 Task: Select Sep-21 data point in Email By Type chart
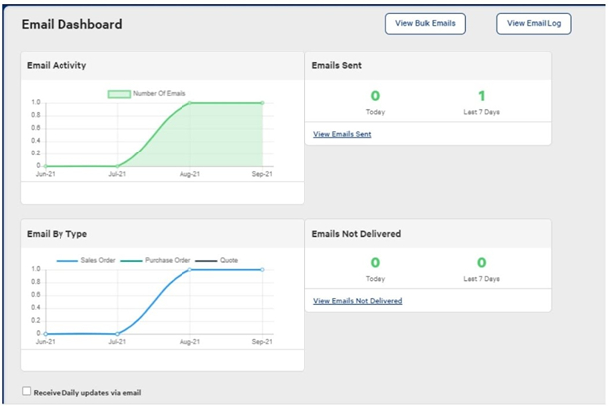click(263, 269)
